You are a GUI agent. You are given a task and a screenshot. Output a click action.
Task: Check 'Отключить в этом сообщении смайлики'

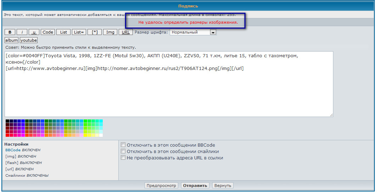pyautogui.click(x=123, y=151)
